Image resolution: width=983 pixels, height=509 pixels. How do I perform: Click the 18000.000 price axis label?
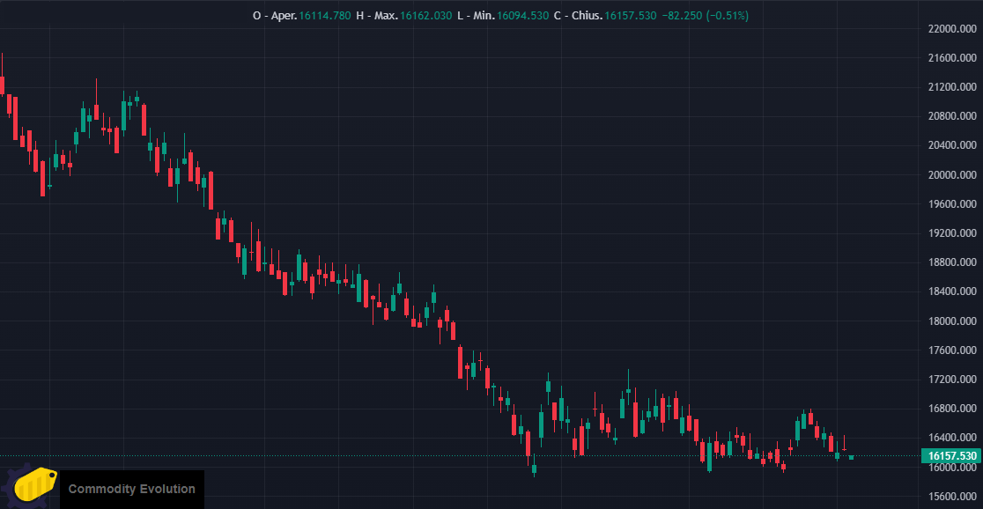951,321
